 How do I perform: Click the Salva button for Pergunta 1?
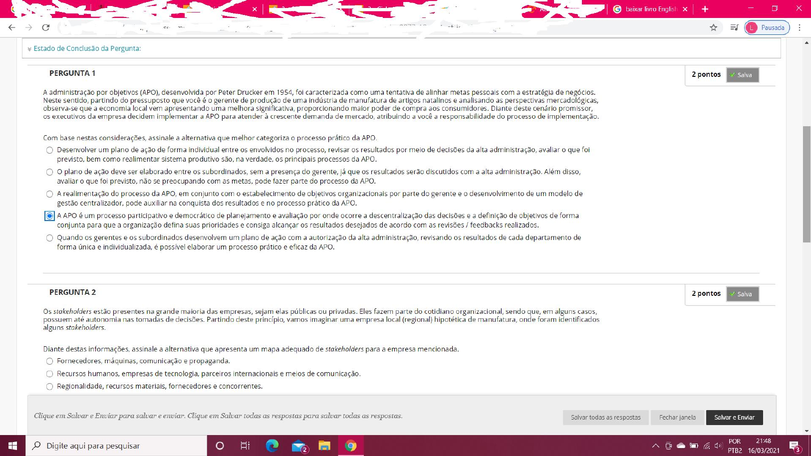coord(742,75)
